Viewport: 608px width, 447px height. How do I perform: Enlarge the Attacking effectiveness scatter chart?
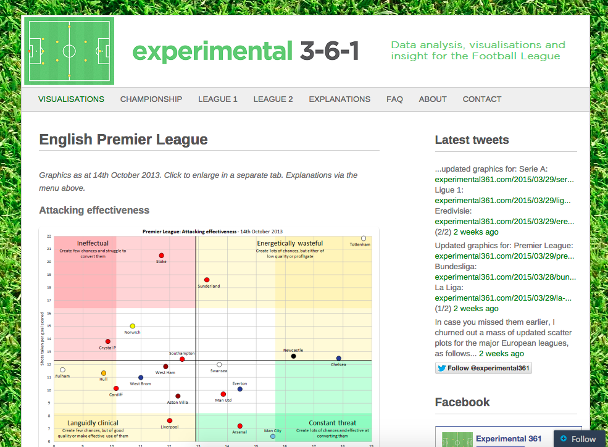pyautogui.click(x=209, y=336)
